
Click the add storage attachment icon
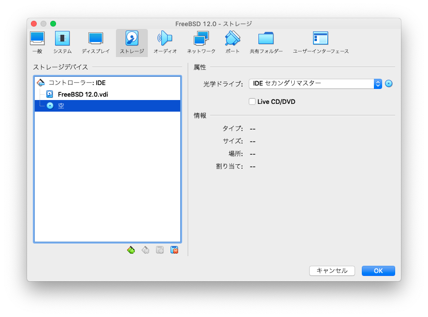(160, 250)
